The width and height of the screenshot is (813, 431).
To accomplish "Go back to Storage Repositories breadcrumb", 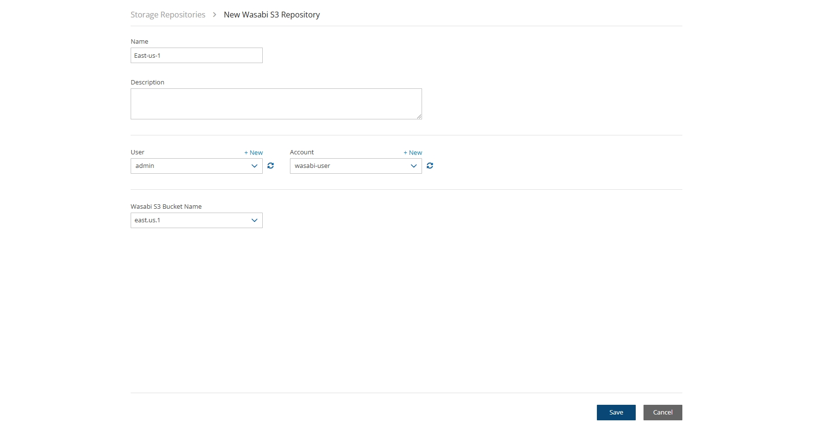I will (x=168, y=15).
